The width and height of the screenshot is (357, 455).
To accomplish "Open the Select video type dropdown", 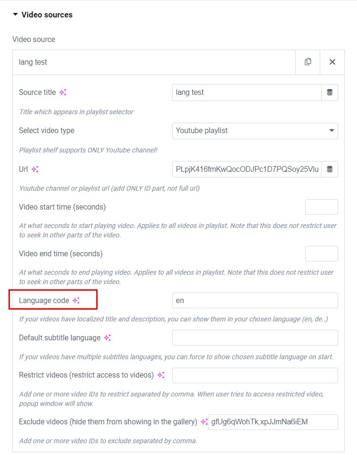I will pos(255,131).
